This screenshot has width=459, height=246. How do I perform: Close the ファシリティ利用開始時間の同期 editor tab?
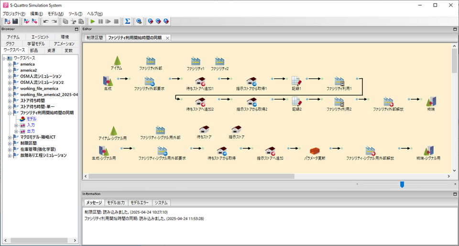[167, 38]
